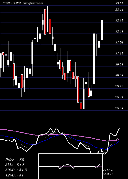Click the '<<Live MACD' label
128x179 pixels.
[x=108, y=172]
